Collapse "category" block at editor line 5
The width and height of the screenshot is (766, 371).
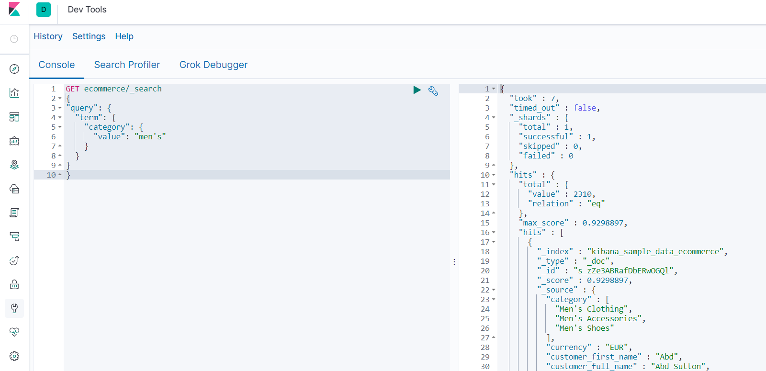pos(60,127)
